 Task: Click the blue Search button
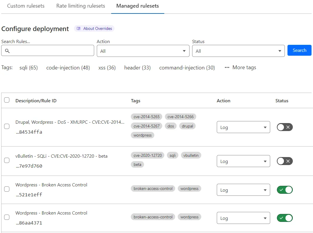point(299,50)
